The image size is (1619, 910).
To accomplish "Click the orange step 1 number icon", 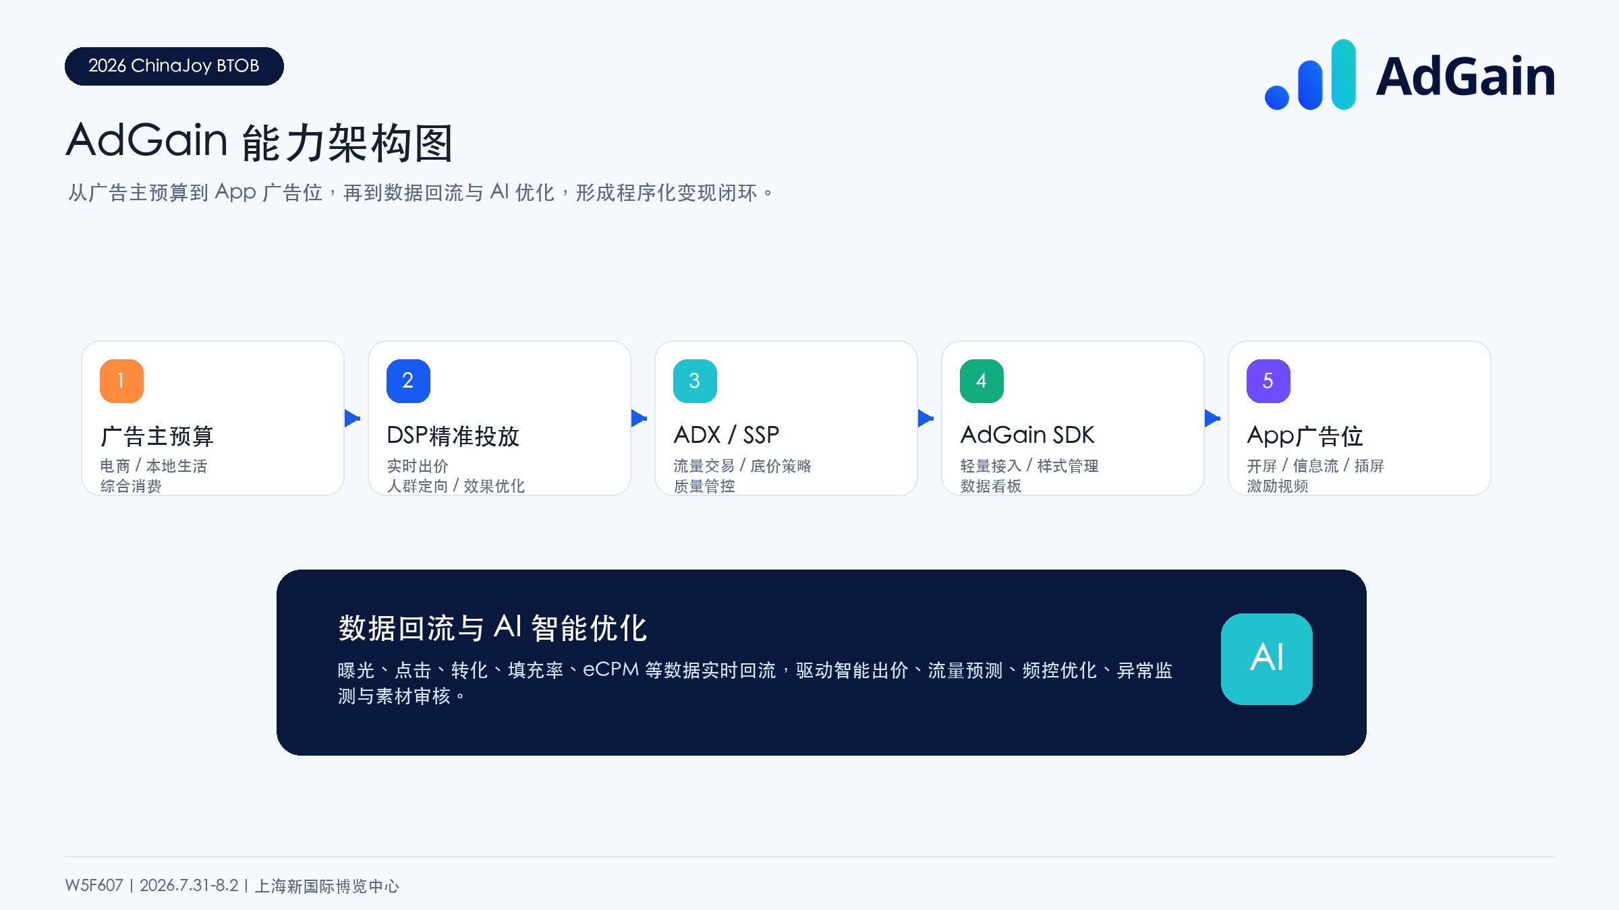I will (x=121, y=381).
